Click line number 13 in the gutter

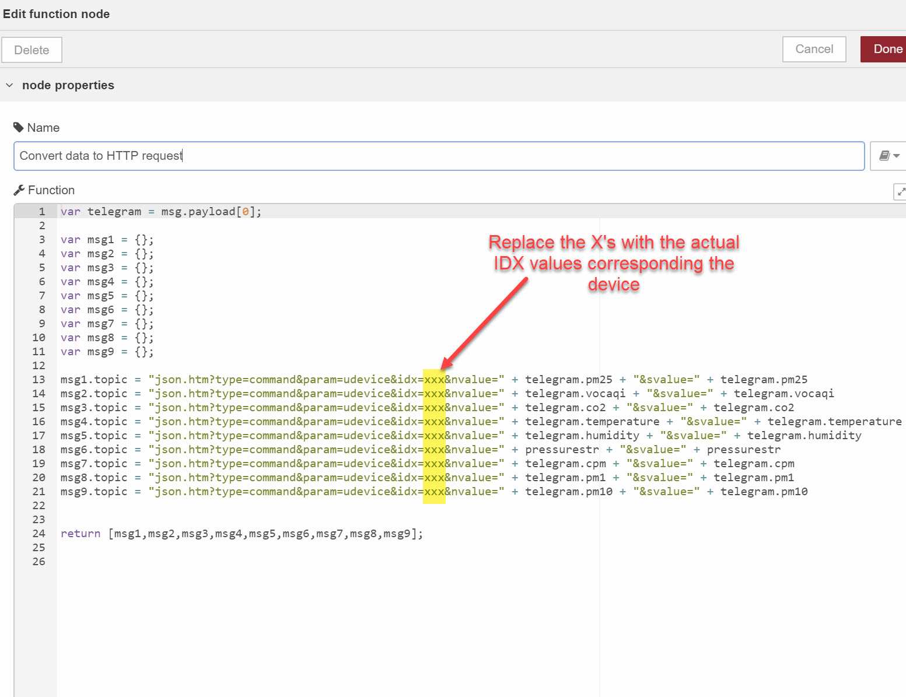click(x=39, y=380)
